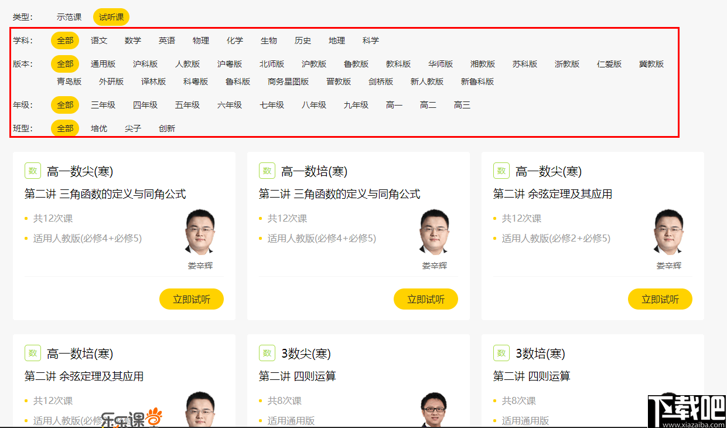Click 立即试听 on the 高一数培(寒) card

pyautogui.click(x=426, y=298)
